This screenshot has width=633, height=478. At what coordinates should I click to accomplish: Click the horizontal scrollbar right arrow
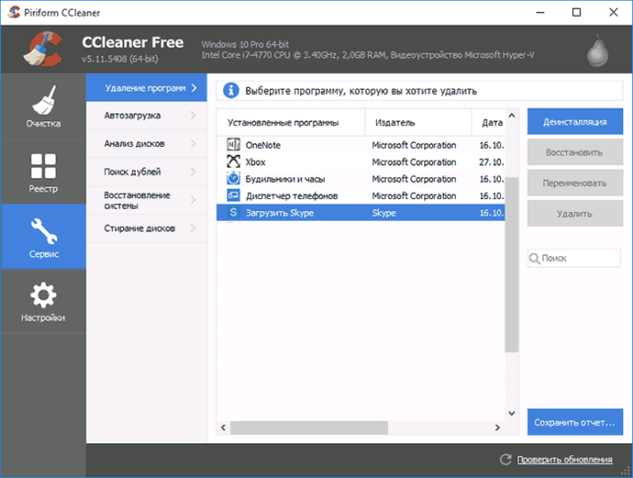[x=497, y=428]
